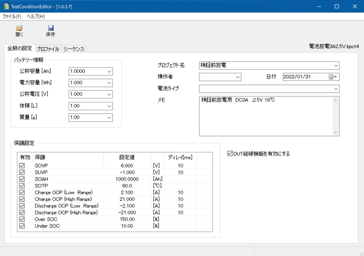This screenshot has height=256, width=364.
Task: Save the test condition using the 保存 icon
Action: (x=51, y=30)
